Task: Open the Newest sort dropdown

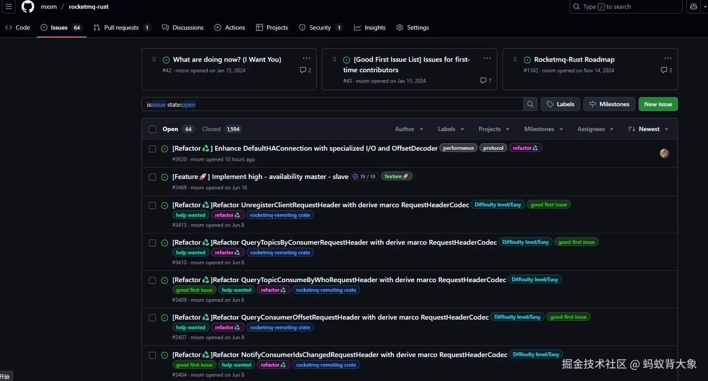Action: point(648,129)
